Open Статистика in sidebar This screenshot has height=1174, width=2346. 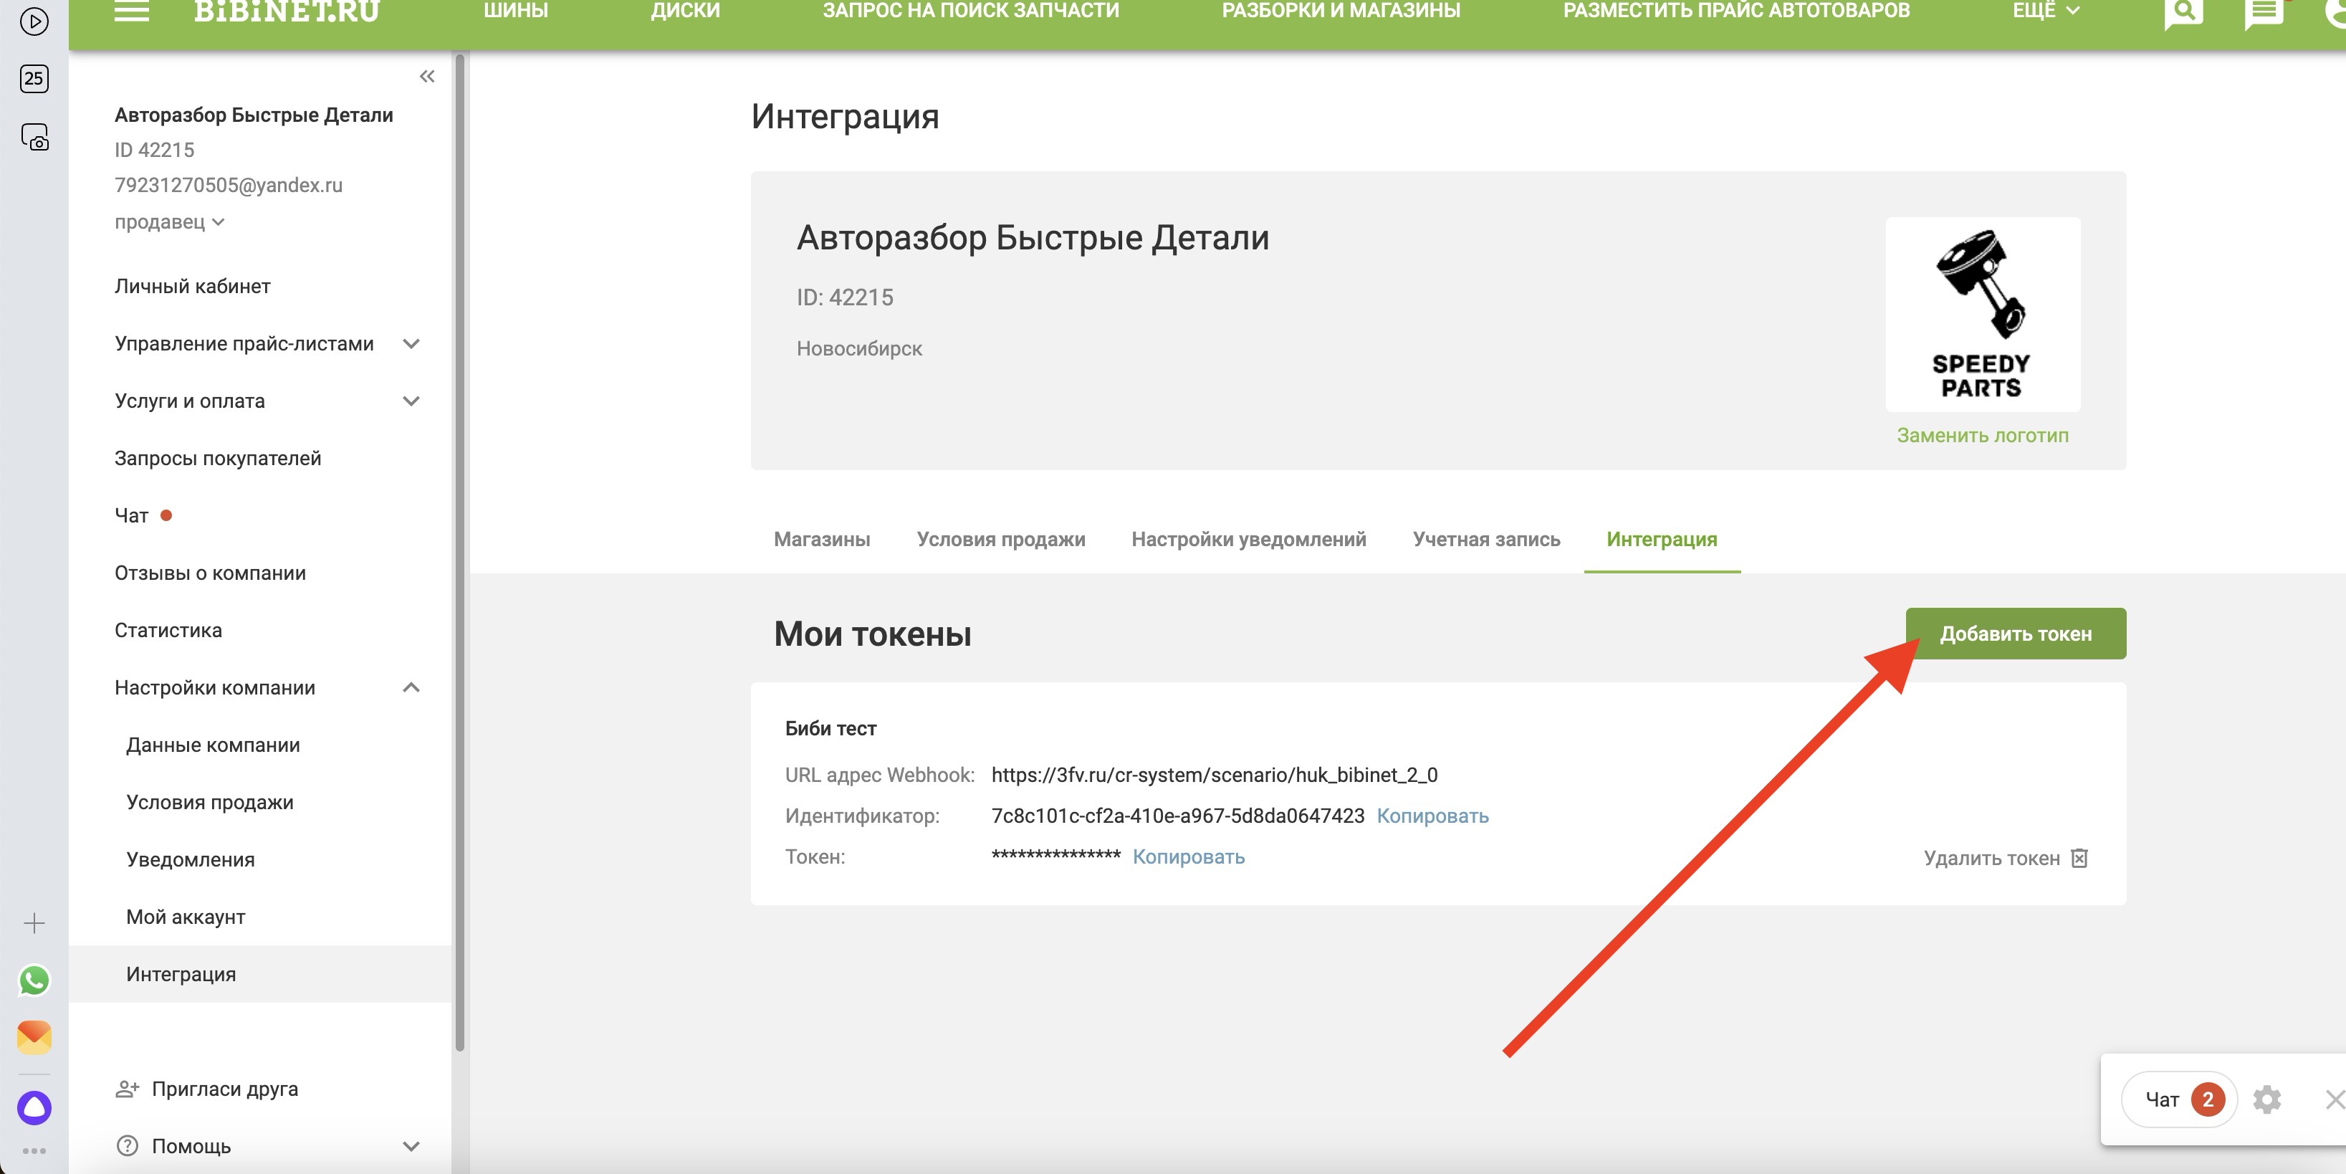tap(168, 630)
